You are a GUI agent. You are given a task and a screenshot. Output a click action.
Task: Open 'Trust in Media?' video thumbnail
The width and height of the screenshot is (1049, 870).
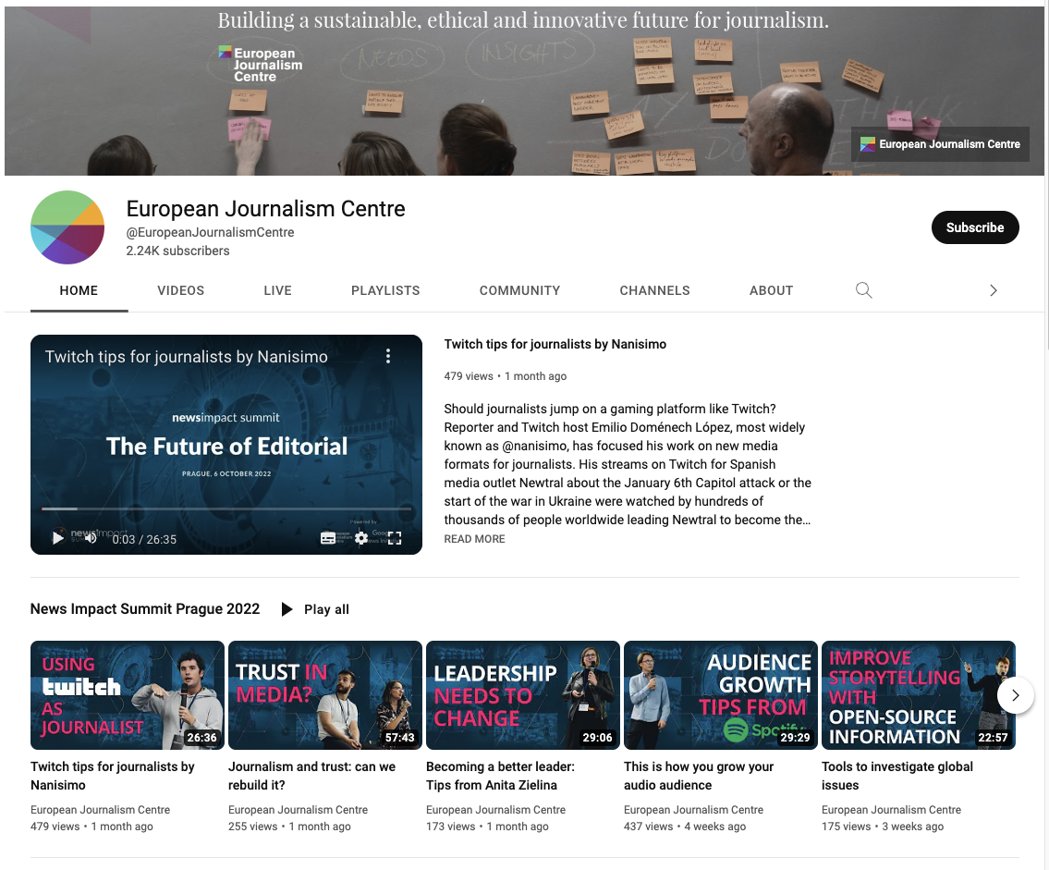tap(325, 695)
